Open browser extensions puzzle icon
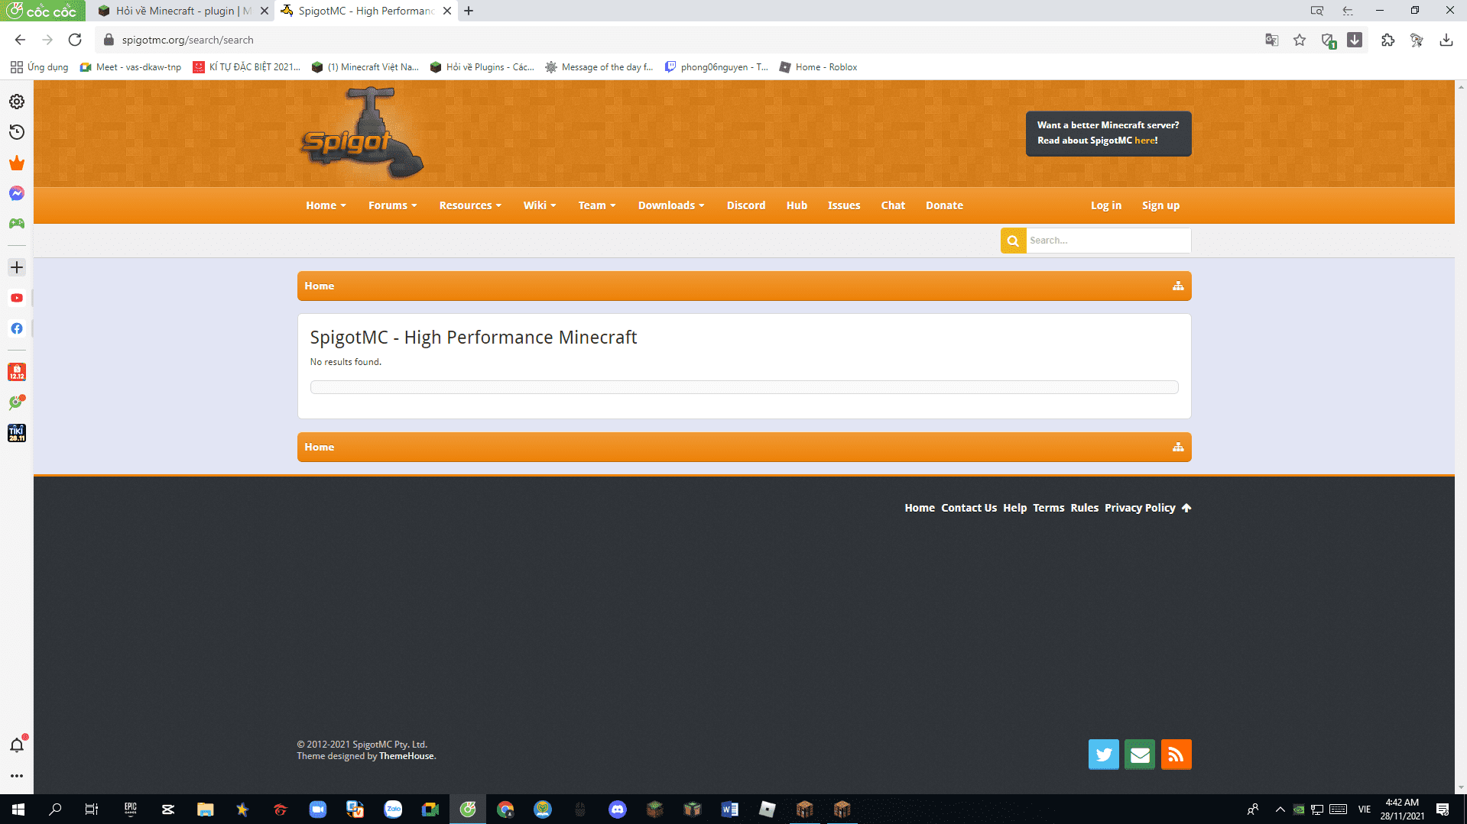The width and height of the screenshot is (1467, 824). (x=1387, y=40)
